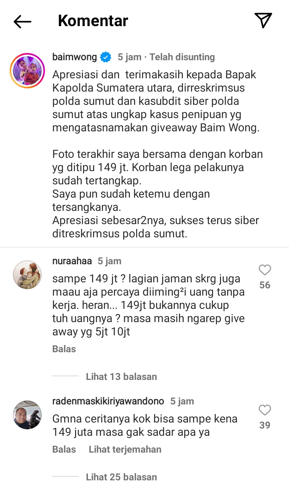
Task: Open baimwong's profile picture story
Action: (x=27, y=70)
